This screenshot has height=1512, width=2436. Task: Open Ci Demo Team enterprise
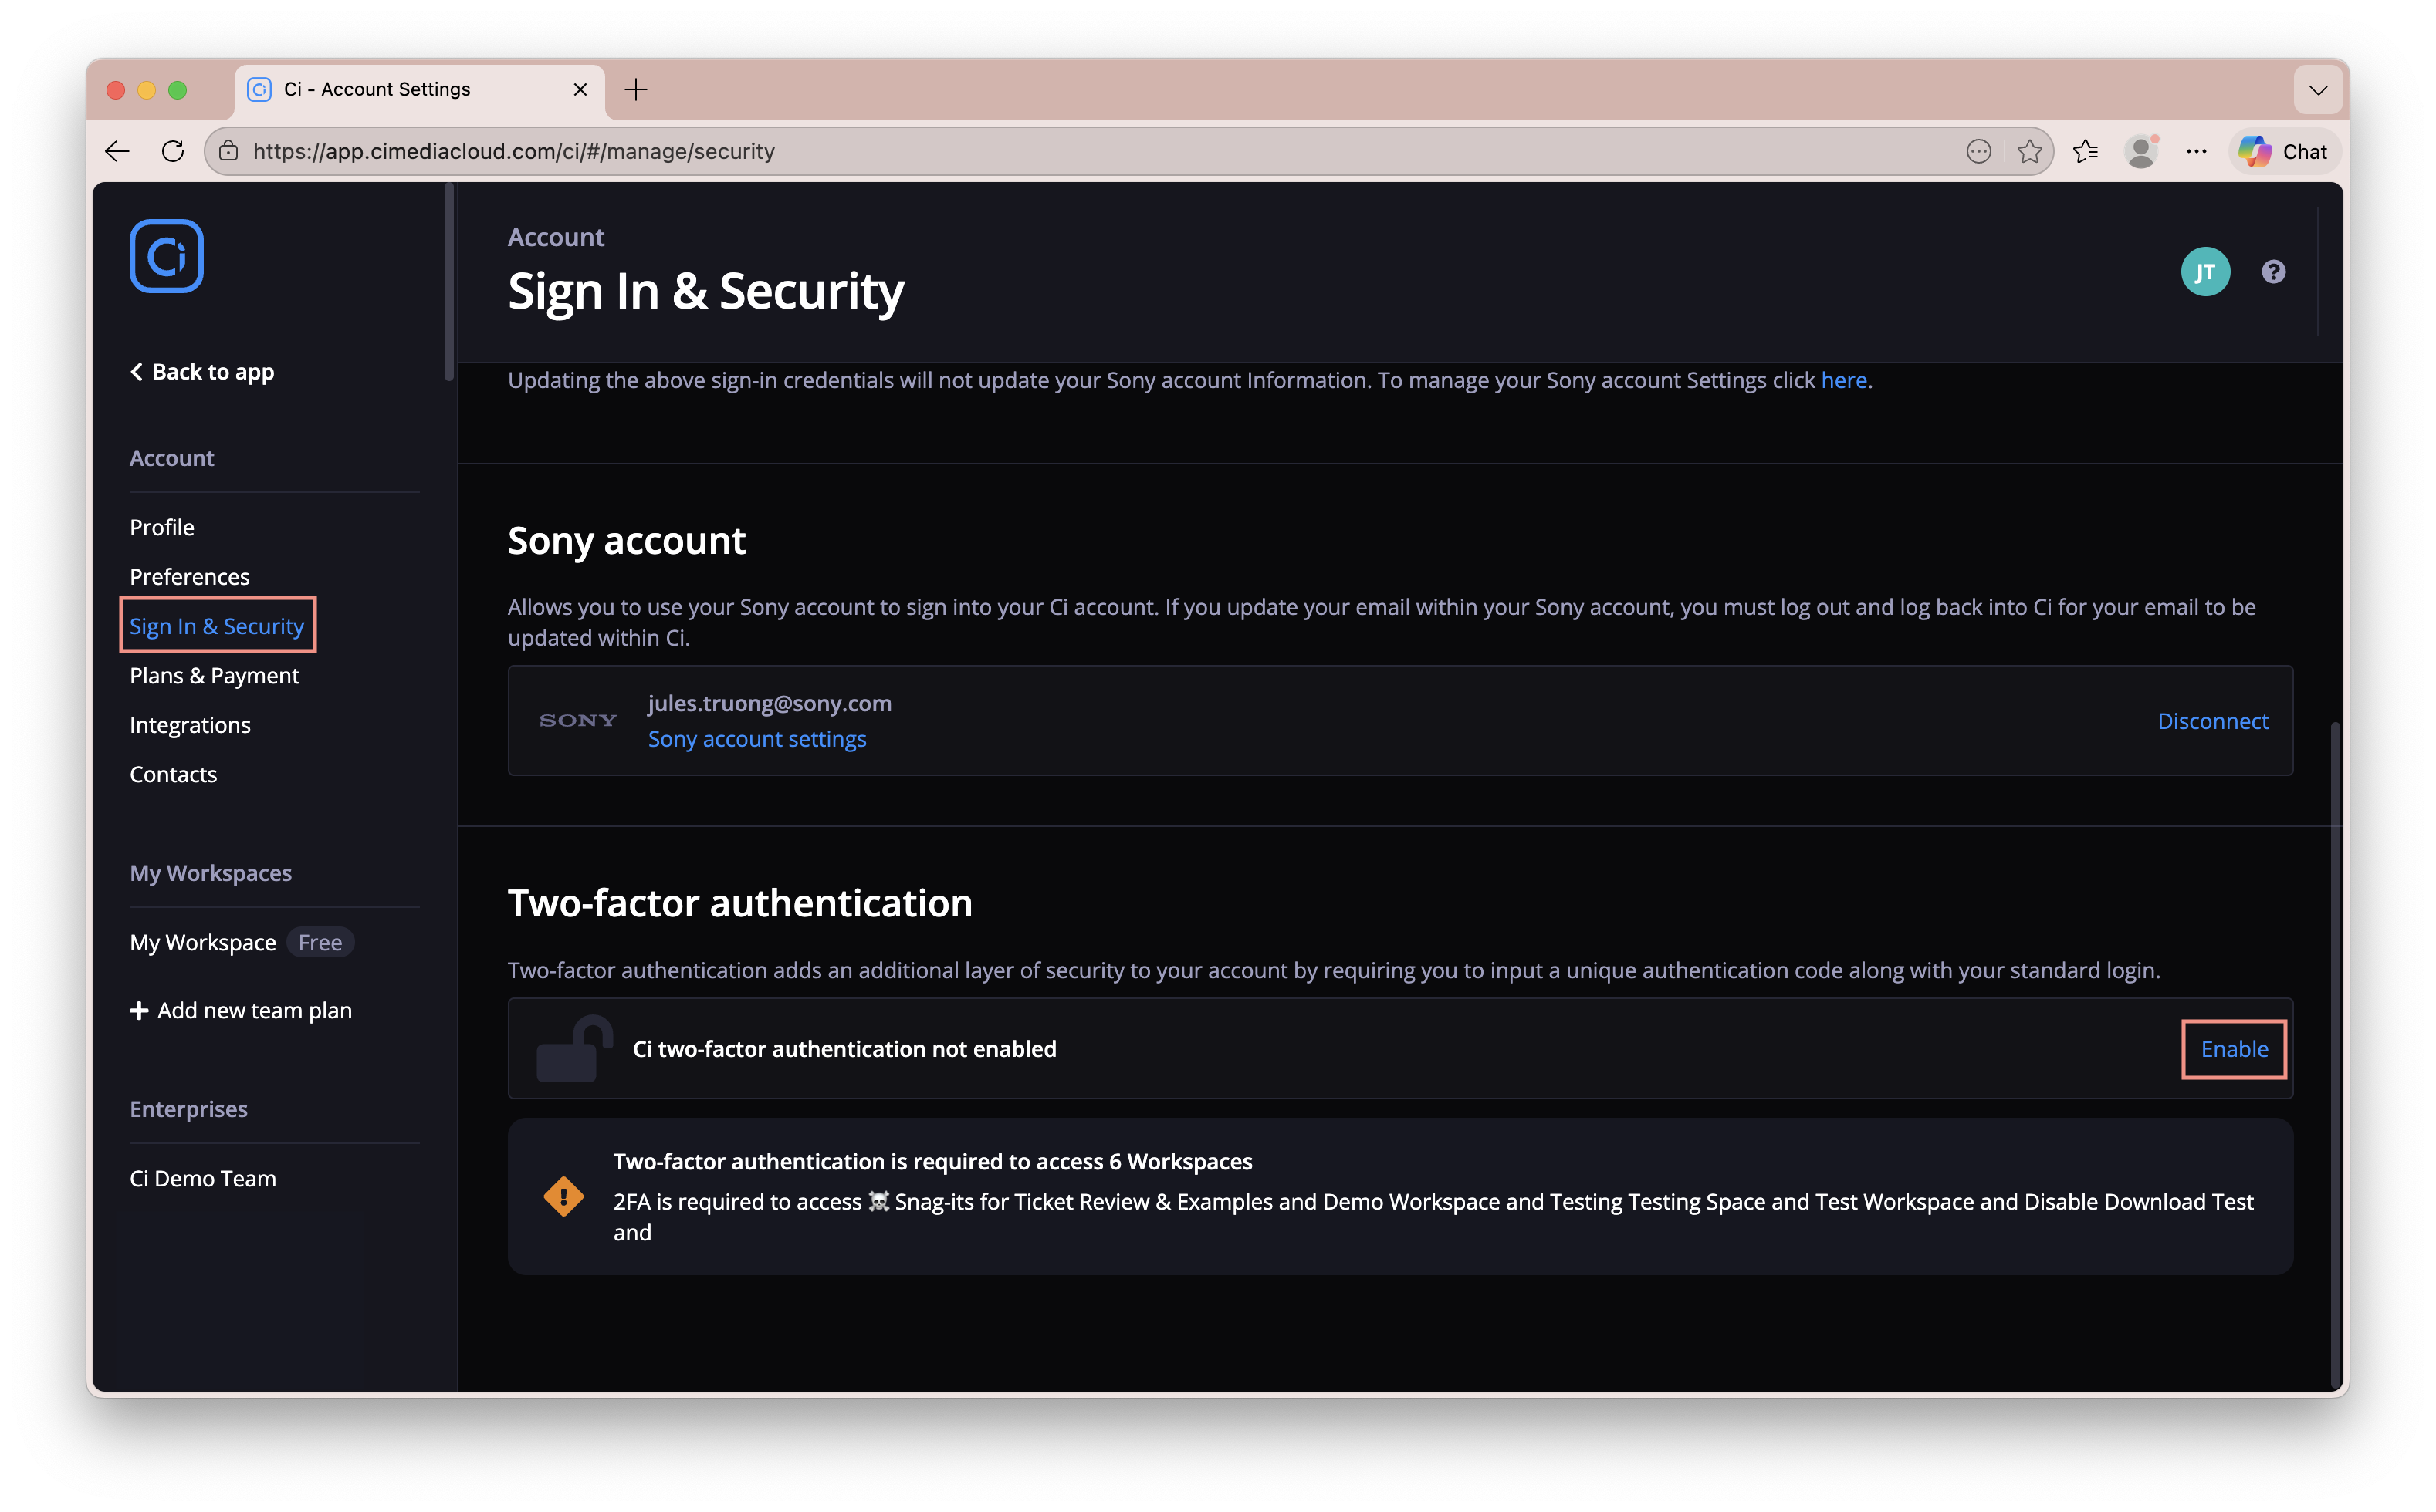203,1179
